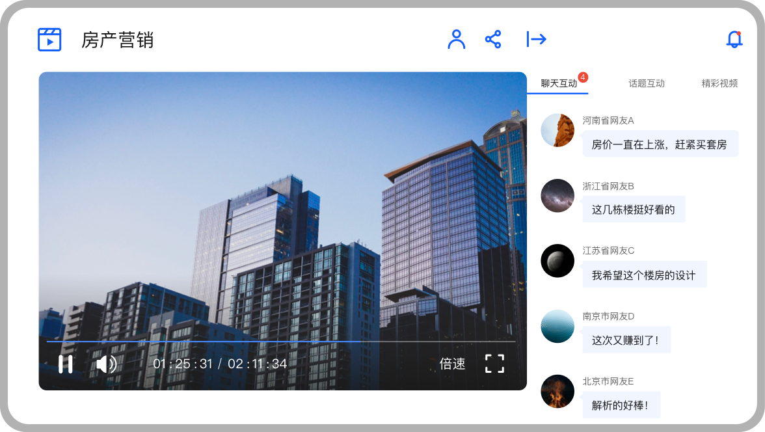Click avatar of 河南省网友A
Viewport: 765px width, 432px height.
[x=557, y=130]
